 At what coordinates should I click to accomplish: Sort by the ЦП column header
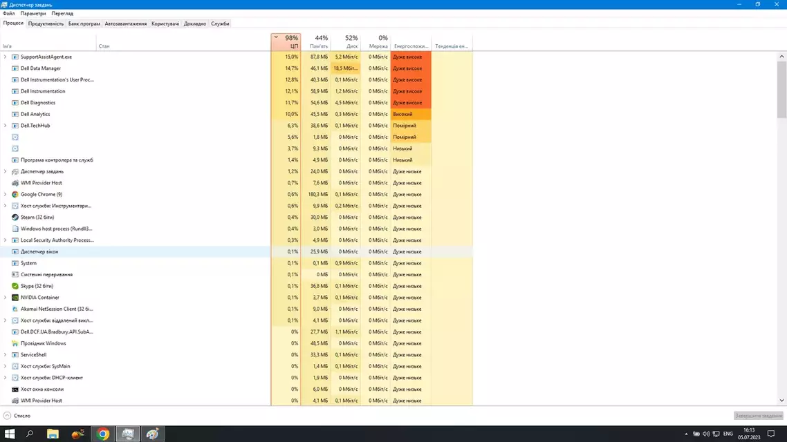click(x=286, y=42)
